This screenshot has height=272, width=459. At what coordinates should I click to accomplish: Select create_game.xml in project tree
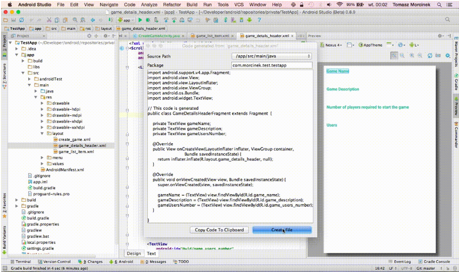click(x=74, y=140)
